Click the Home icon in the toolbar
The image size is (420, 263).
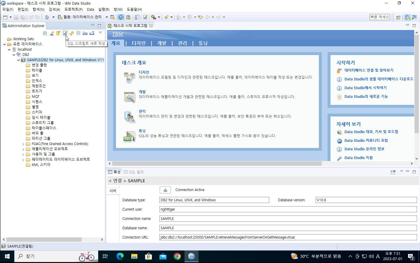[x=47, y=17]
